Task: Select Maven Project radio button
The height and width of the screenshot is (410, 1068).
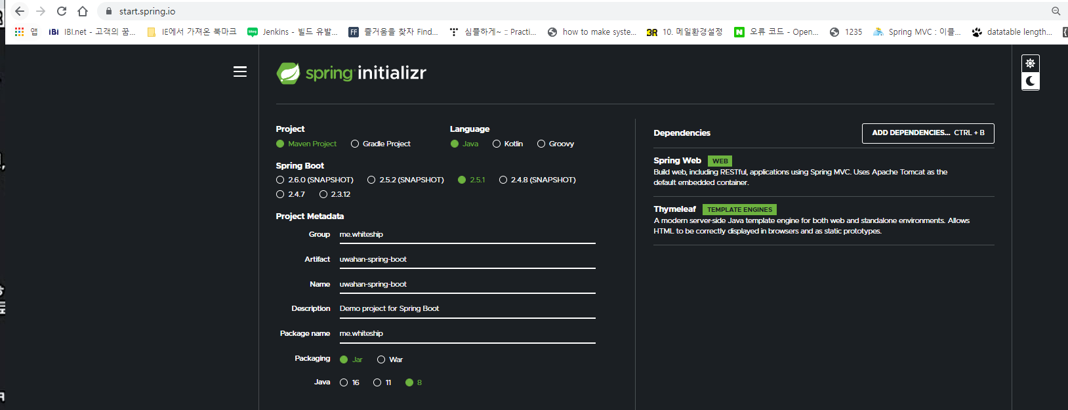Action: pos(280,144)
